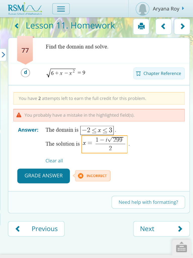
Task: Expand the left side panel
Action: (x=3, y=54)
